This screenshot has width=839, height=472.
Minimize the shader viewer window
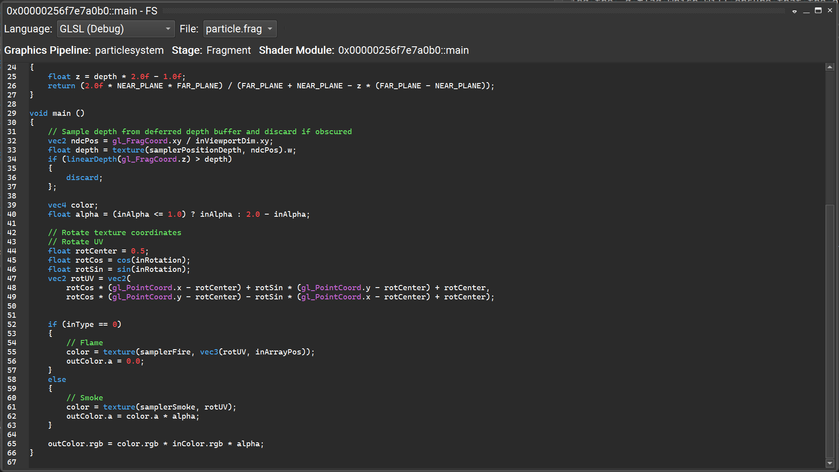pos(806,11)
